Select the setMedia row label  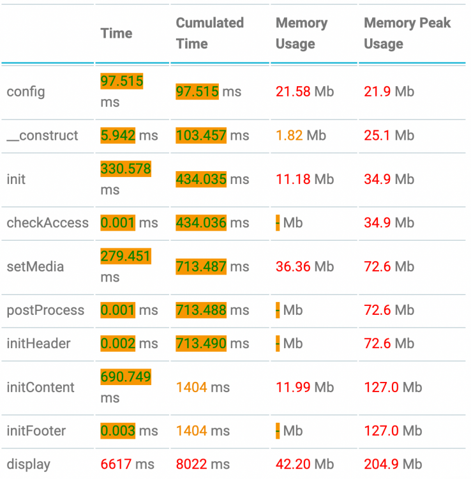click(x=35, y=266)
